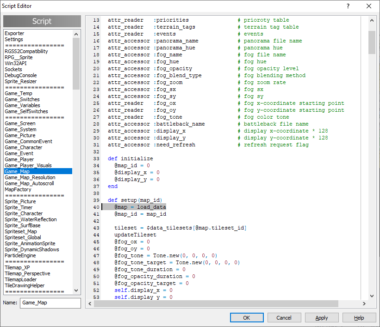Click the question mark help icon

pyautogui.click(x=348, y=6)
